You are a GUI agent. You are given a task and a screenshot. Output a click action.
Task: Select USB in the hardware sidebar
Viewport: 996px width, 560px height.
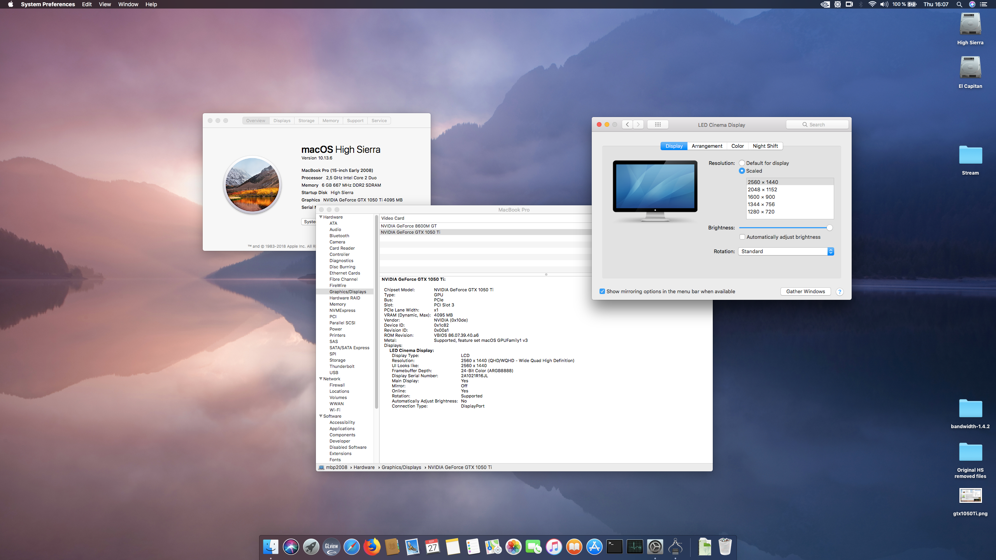(x=334, y=373)
